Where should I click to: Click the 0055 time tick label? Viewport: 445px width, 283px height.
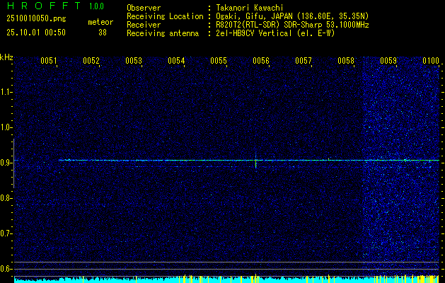click(x=218, y=60)
